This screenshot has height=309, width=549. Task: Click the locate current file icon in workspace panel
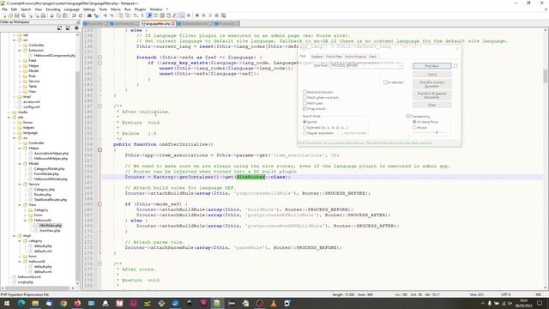[x=76, y=28]
